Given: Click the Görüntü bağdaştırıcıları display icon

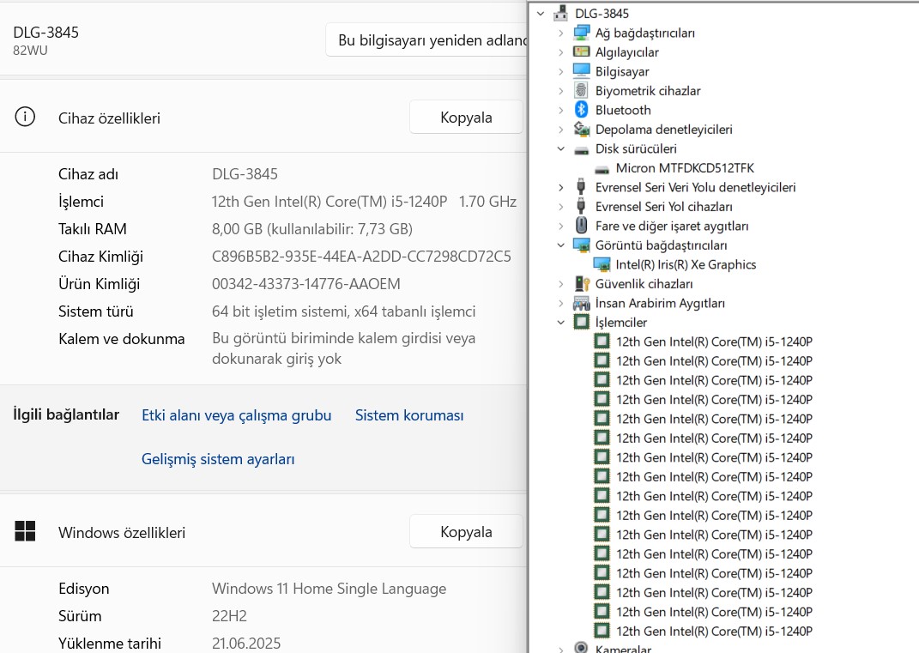Looking at the screenshot, I should click(582, 245).
